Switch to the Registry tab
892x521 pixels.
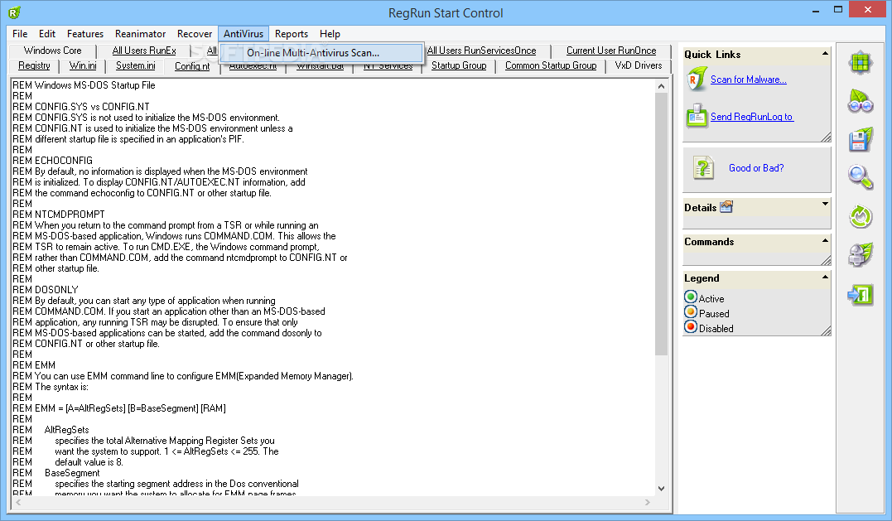click(34, 65)
